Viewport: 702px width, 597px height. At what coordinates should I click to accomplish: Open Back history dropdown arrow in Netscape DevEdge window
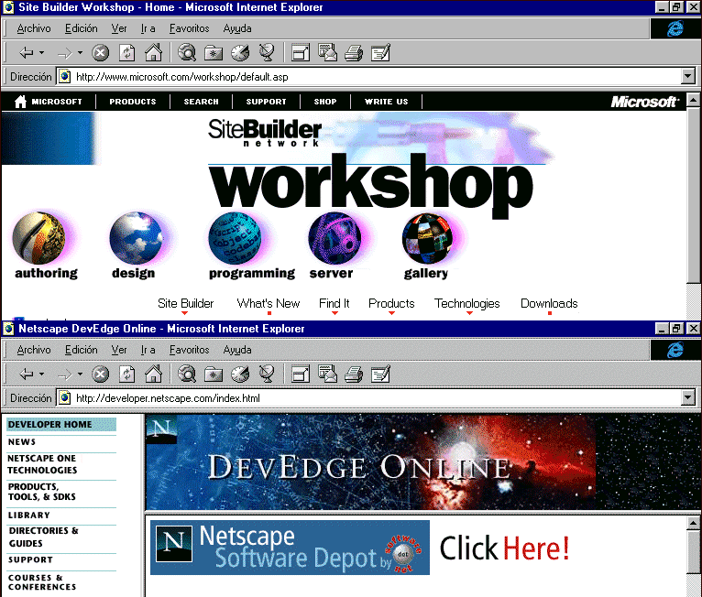(41, 374)
